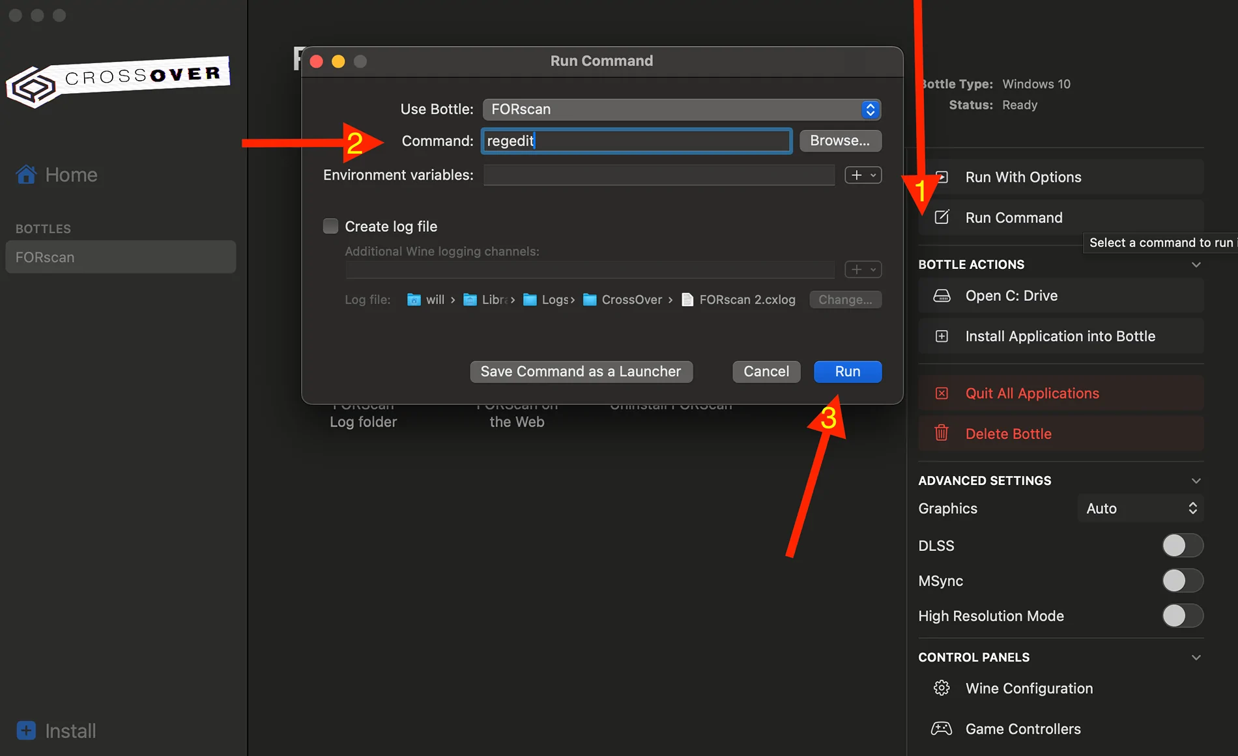The image size is (1238, 756).
Task: Click the Install Application plus-box icon
Action: (942, 336)
